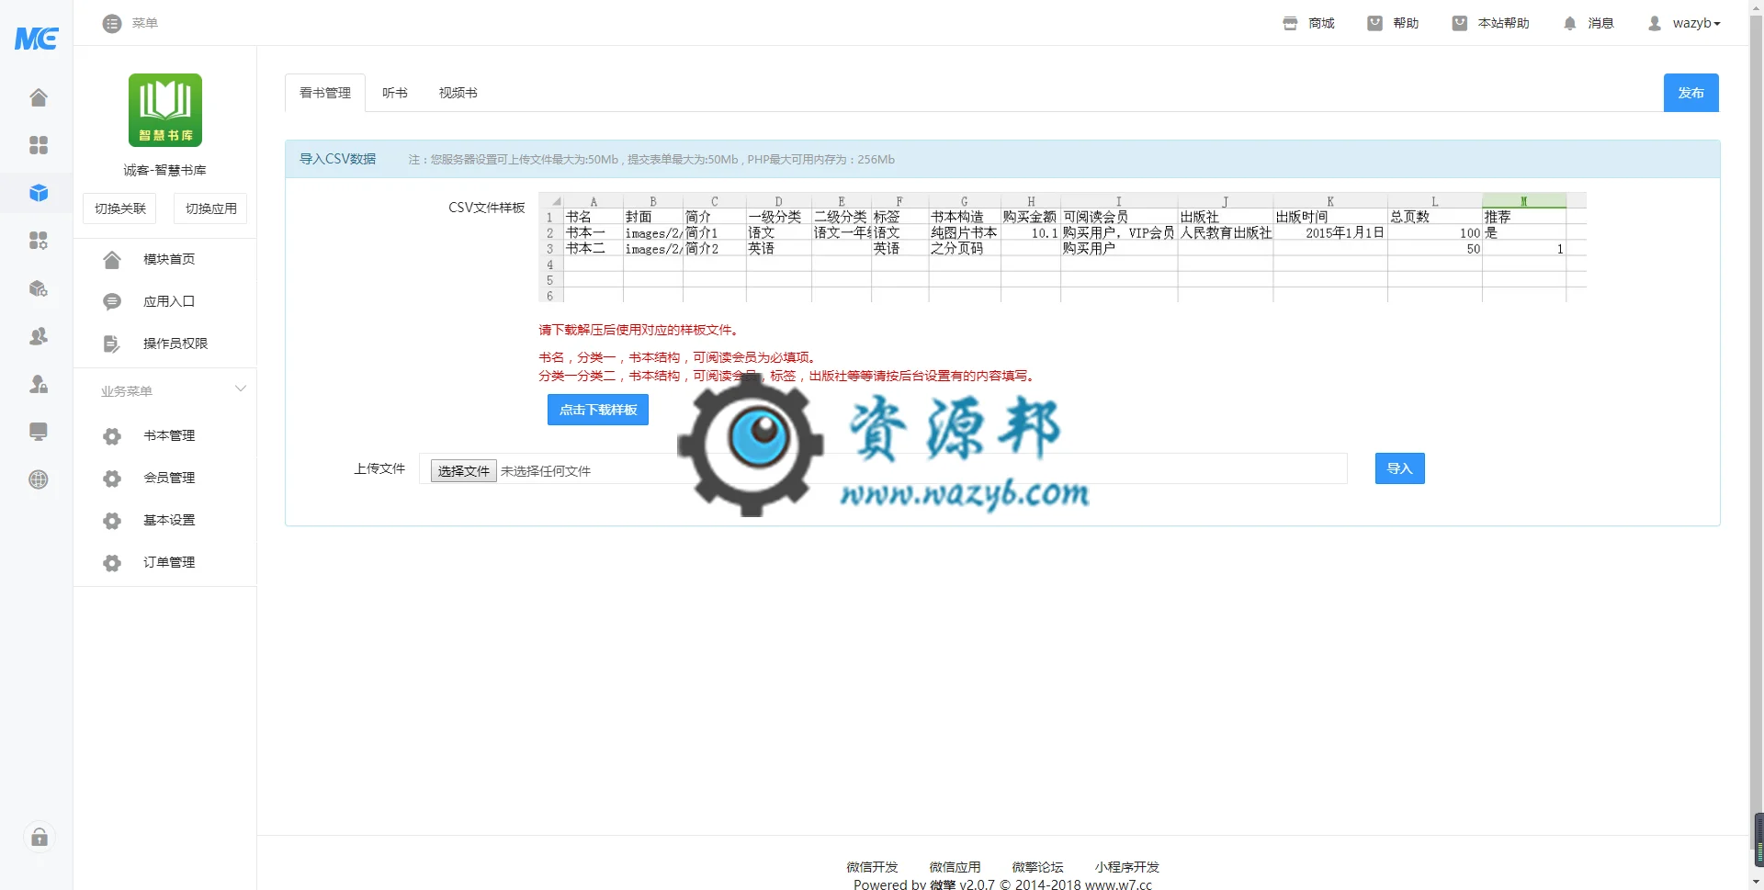Switch to the 听书 tab
Screen dimensions: 1764x890
coord(395,93)
